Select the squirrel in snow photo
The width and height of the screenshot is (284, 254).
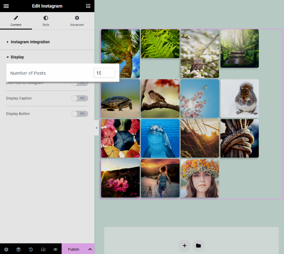pyautogui.click(x=240, y=99)
